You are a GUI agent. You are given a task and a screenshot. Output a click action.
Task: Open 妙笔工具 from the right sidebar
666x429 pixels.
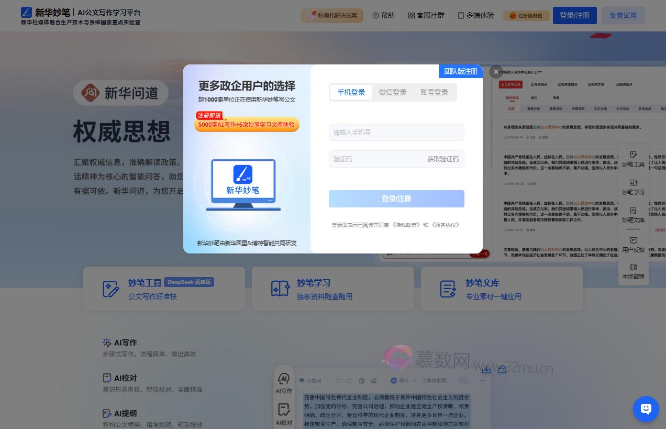tap(633, 159)
